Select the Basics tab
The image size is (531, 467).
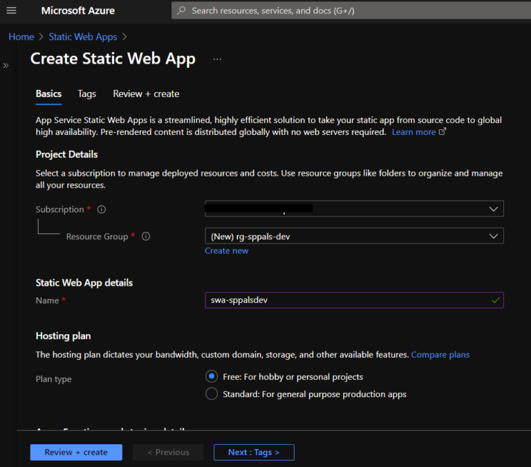pyautogui.click(x=48, y=94)
